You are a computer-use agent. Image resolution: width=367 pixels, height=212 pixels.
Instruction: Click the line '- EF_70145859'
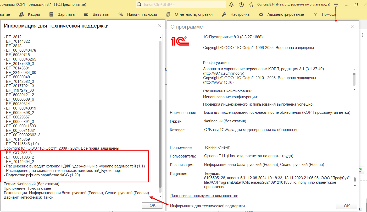pos(17,139)
